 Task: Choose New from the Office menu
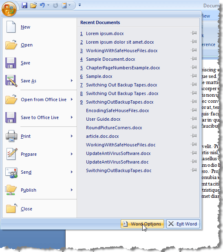pos(40,27)
